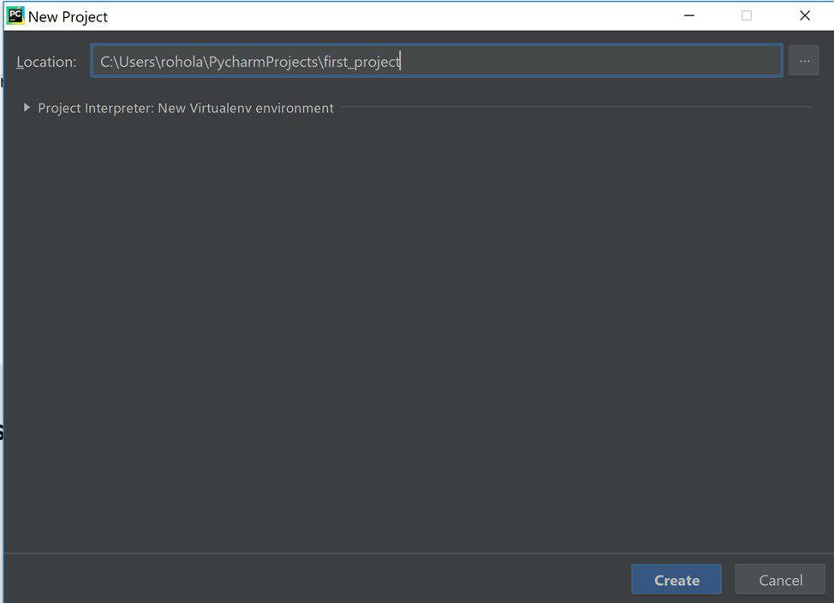Click the empty dark panel area of dialog
This screenshot has width=834, height=603.
coord(411,325)
